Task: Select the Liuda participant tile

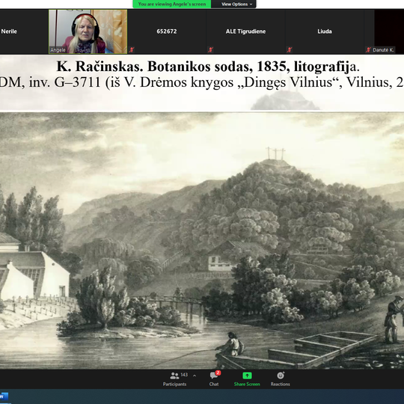Action: click(x=325, y=31)
